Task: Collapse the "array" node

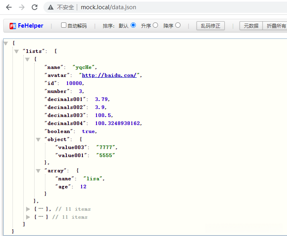Action: tap(38, 171)
